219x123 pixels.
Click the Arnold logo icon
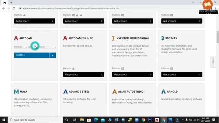[x=164, y=92]
